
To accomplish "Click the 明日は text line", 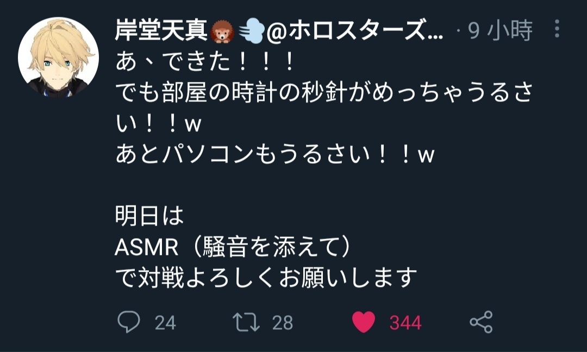I will click(x=149, y=216).
